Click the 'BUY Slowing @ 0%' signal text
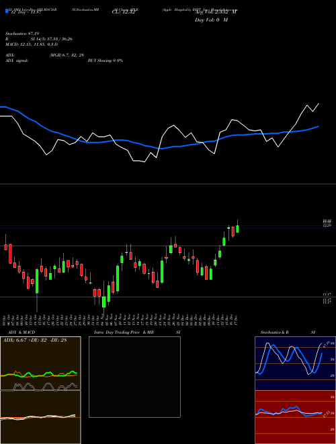Image resolution: width=336 pixels, height=444 pixels. (x=106, y=61)
